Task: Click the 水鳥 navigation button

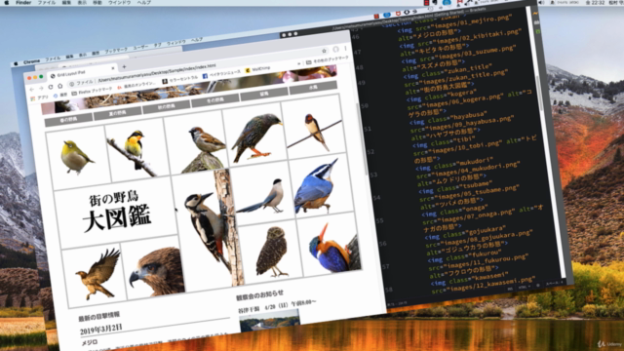Action: pos(313,87)
